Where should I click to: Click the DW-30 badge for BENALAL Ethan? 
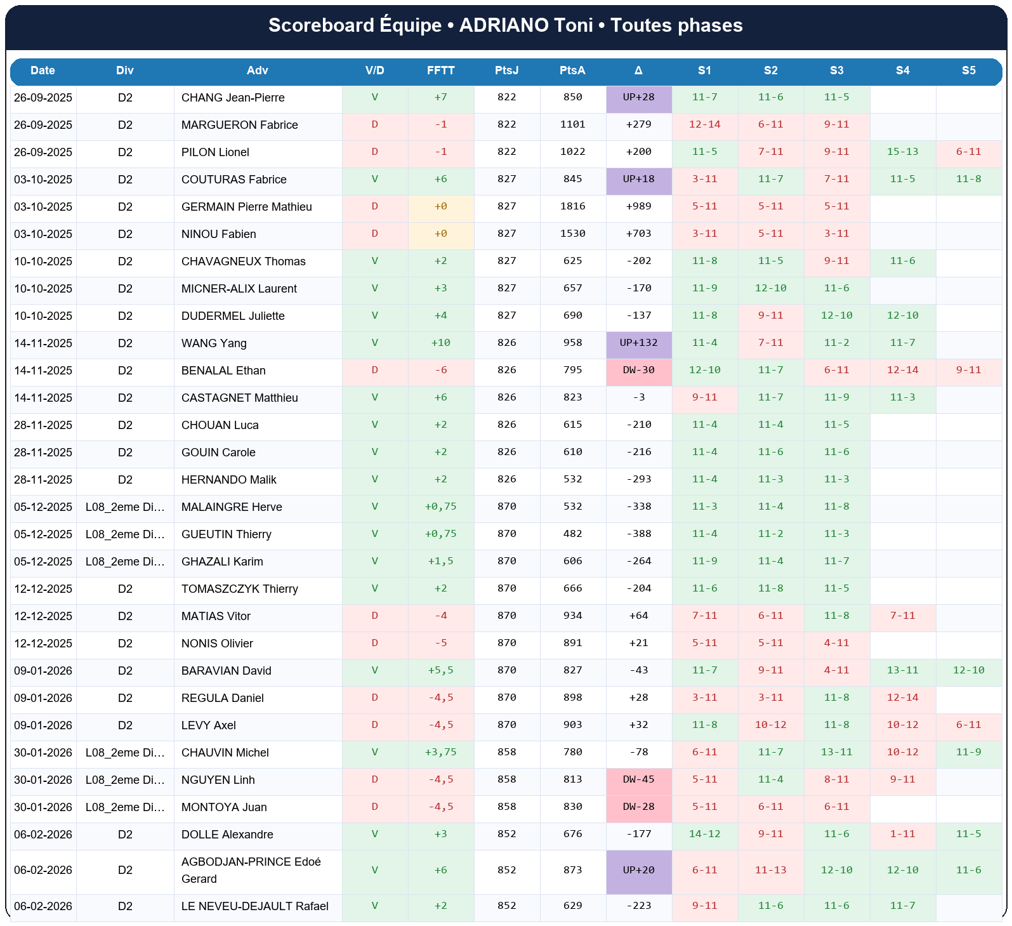(639, 370)
